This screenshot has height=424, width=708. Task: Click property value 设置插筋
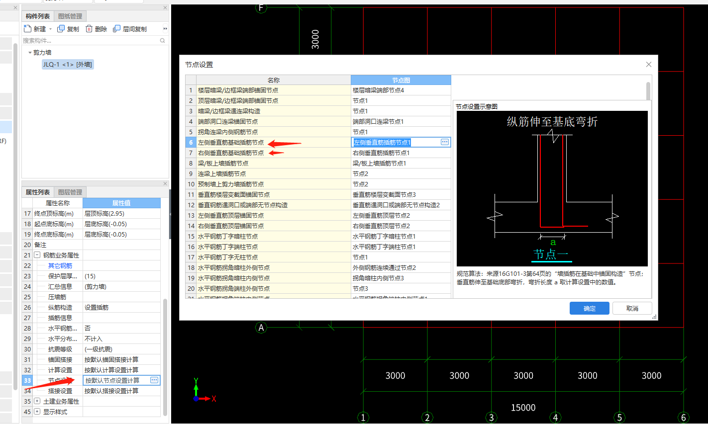(121, 308)
